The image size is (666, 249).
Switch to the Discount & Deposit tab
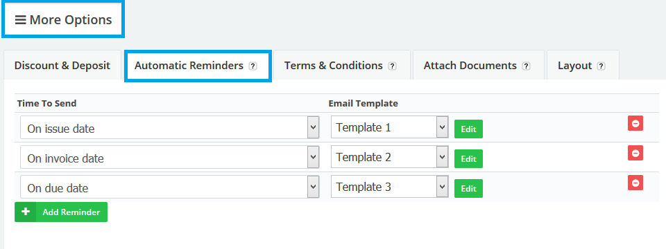tap(62, 65)
